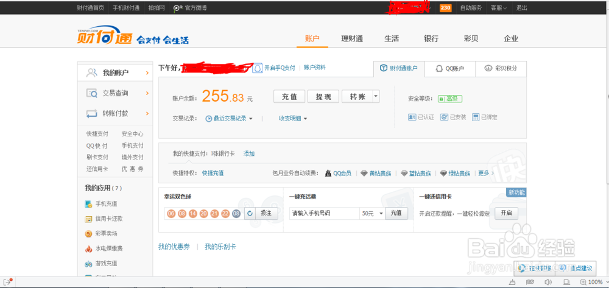Viewport: 609px width, 288px height.
Task: Click the 充值 button for phone top-up
Action: [396, 213]
